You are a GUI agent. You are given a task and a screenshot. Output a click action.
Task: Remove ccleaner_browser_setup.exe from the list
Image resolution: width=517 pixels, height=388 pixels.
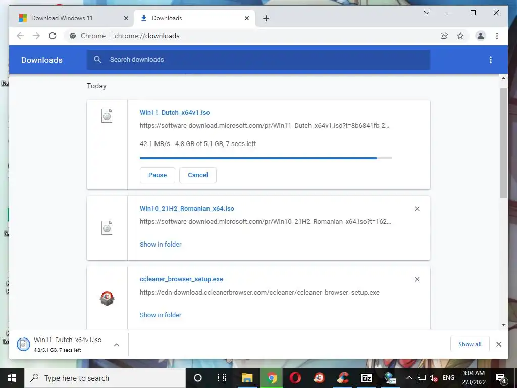[x=417, y=279]
